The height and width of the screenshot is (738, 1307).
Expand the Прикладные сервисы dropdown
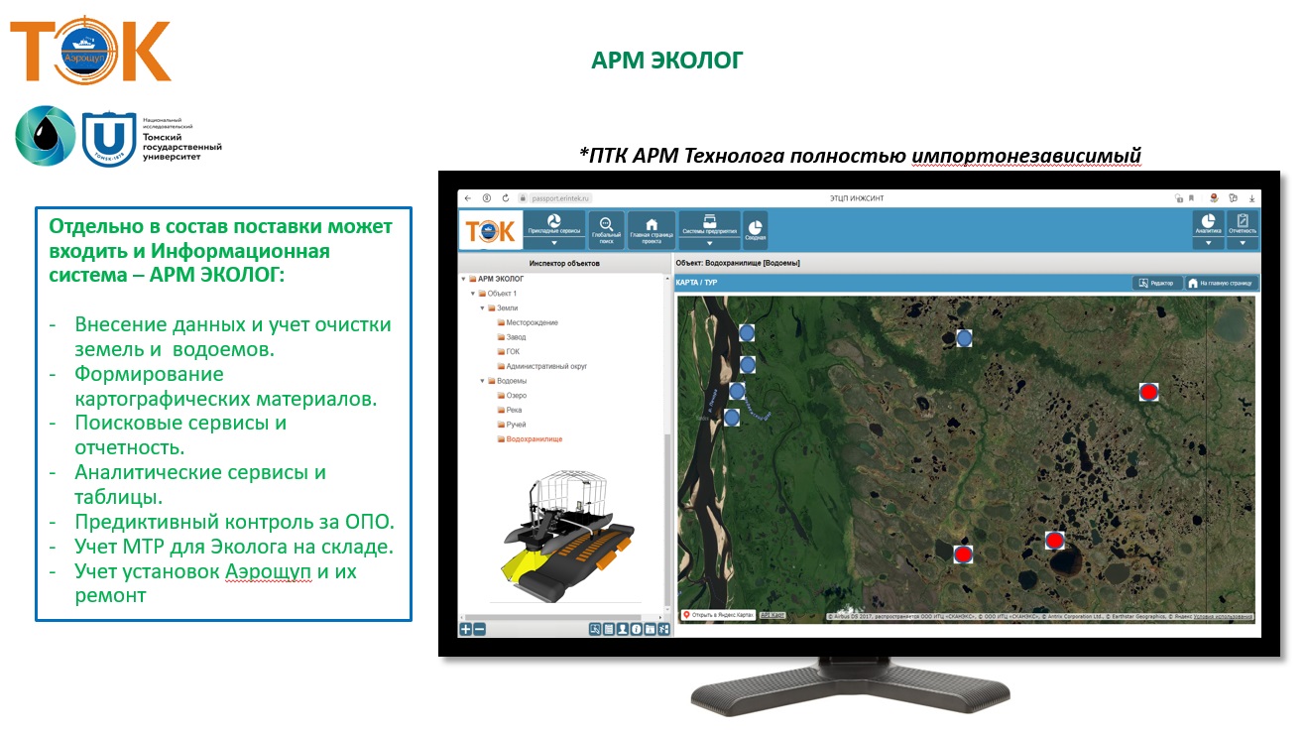[x=554, y=242]
